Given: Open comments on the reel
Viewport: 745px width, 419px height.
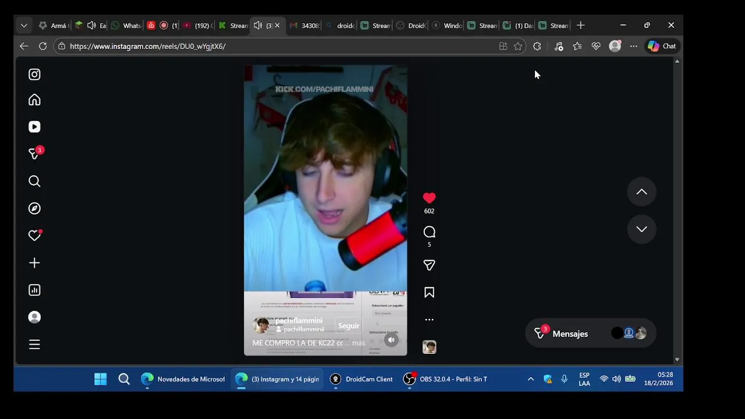Looking at the screenshot, I should [x=429, y=232].
